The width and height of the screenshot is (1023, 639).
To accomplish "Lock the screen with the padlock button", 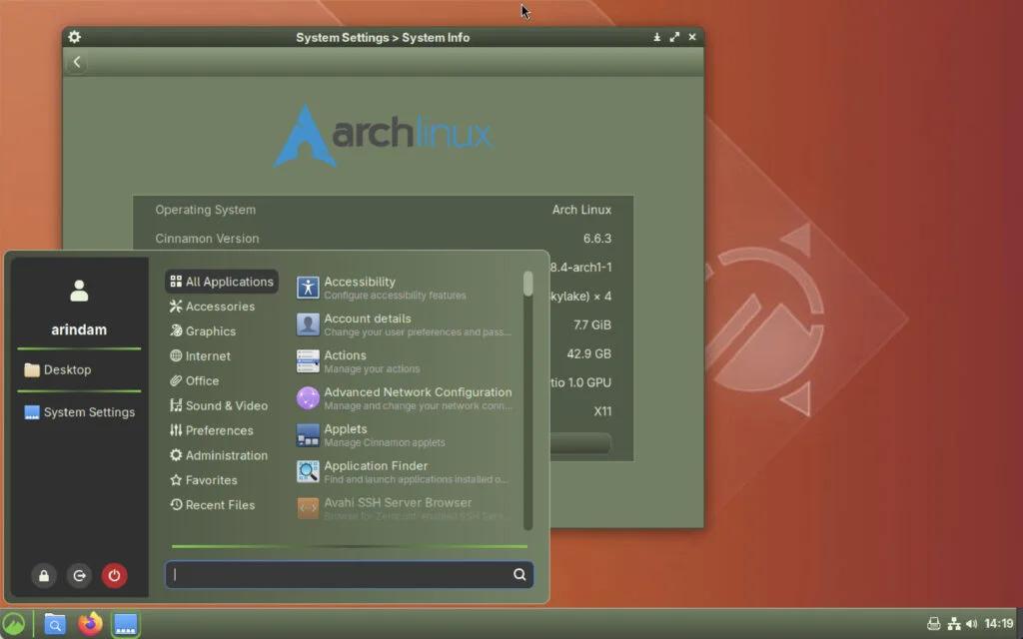I will (43, 575).
